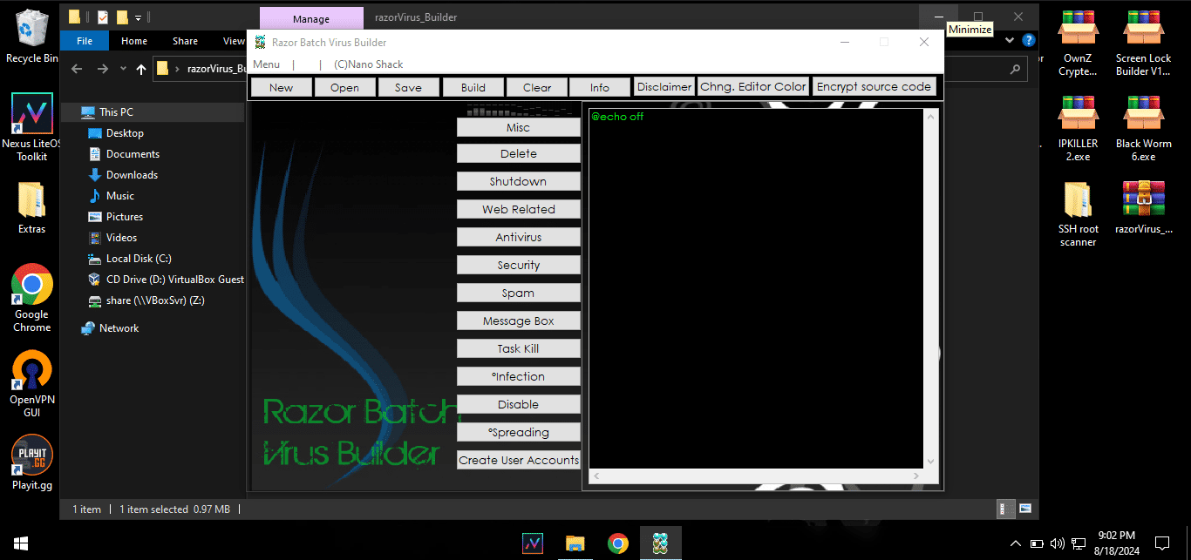
Task: Open the Quick Access Toolbar customize dropdown
Action: point(138,17)
